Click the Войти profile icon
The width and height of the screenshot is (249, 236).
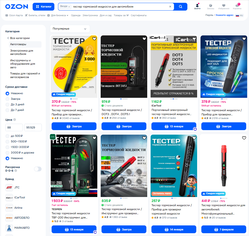(197, 6)
